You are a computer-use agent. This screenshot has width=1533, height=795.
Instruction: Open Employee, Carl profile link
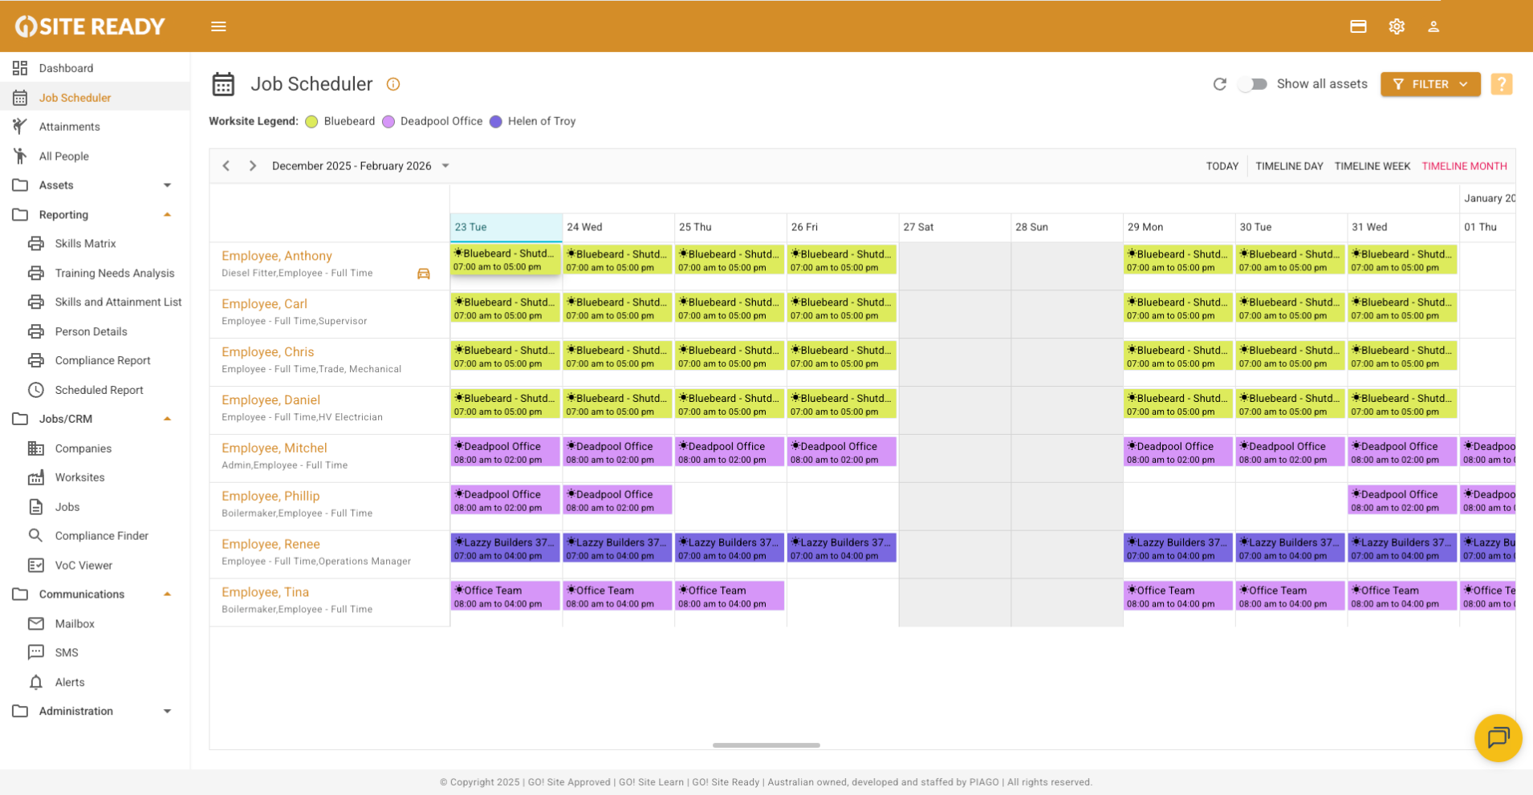[264, 304]
